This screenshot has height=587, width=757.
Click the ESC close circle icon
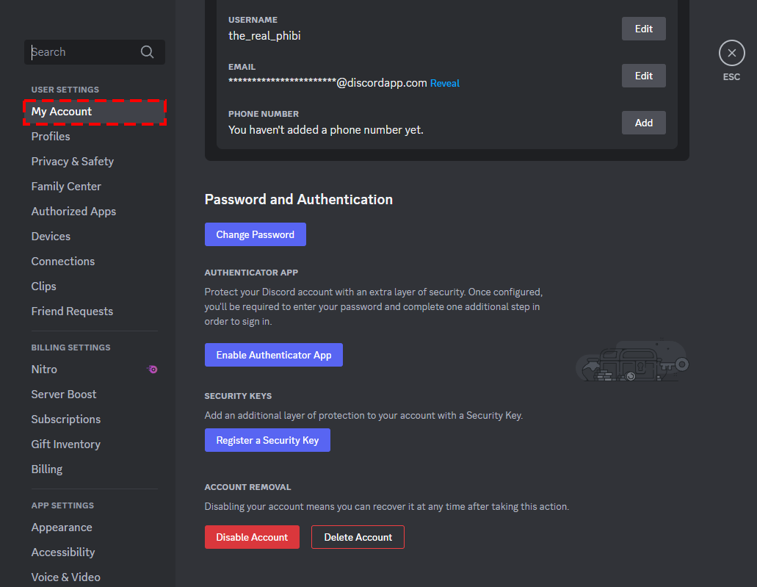click(x=731, y=52)
